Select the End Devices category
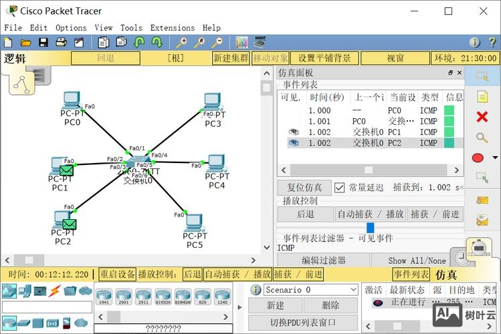501x334 pixels. (x=25, y=291)
